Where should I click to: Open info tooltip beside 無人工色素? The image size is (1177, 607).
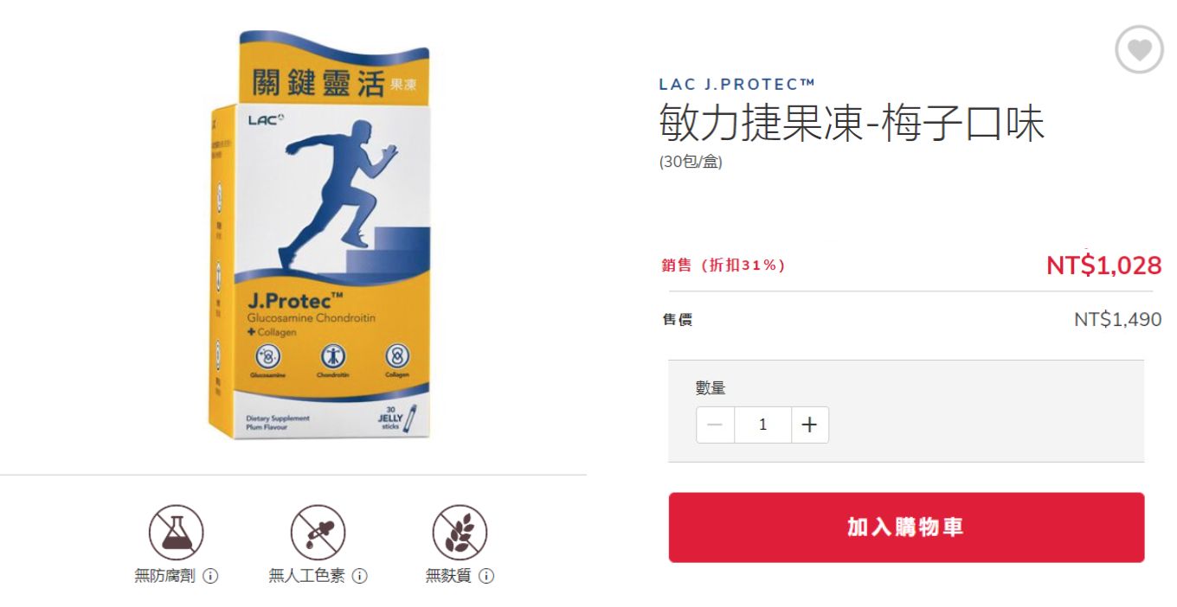[x=360, y=576]
